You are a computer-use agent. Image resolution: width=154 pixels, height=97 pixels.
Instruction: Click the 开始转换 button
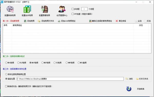point(135,89)
